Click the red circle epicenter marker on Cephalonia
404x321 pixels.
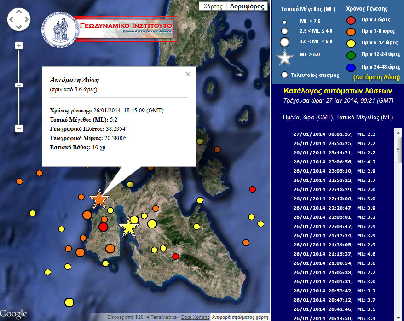click(104, 226)
